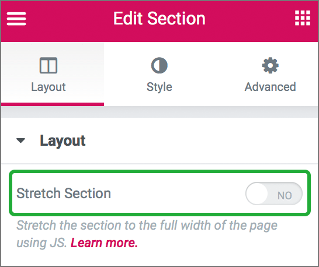Screen dimensions: 319x267
Task: Click the bold Layout section heading
Action: 63,141
